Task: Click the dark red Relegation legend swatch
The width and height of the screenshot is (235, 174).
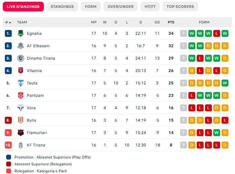Action: [x=8, y=164]
